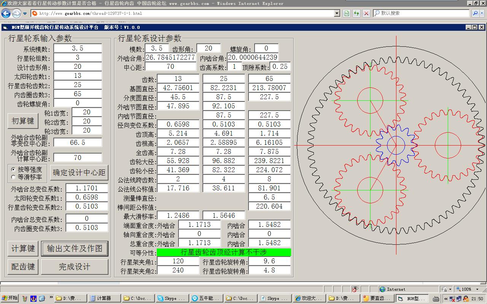The width and height of the screenshot is (487, 304).
Task: Open the 要直齿 taskbar button
Action: [377, 298]
